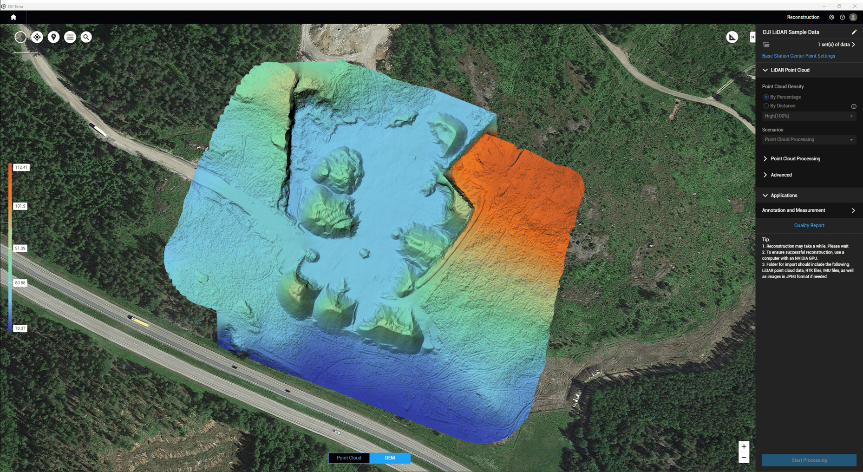
Task: Open the map pin marker tool
Action: tap(53, 37)
